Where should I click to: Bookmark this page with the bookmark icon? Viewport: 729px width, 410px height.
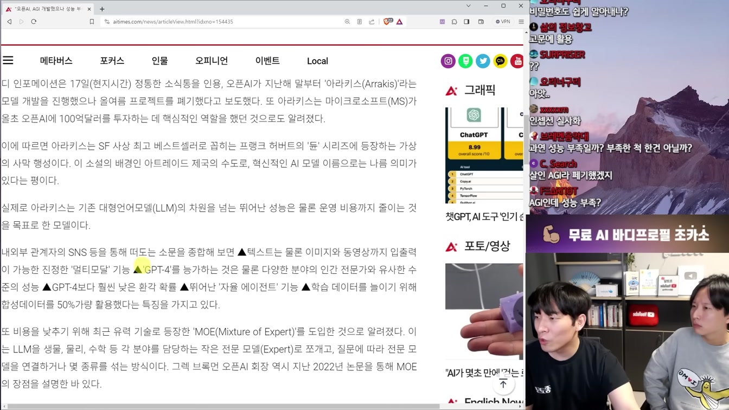pos(92,22)
